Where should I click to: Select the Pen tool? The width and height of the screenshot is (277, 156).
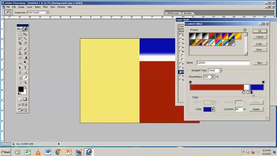tap(20, 72)
